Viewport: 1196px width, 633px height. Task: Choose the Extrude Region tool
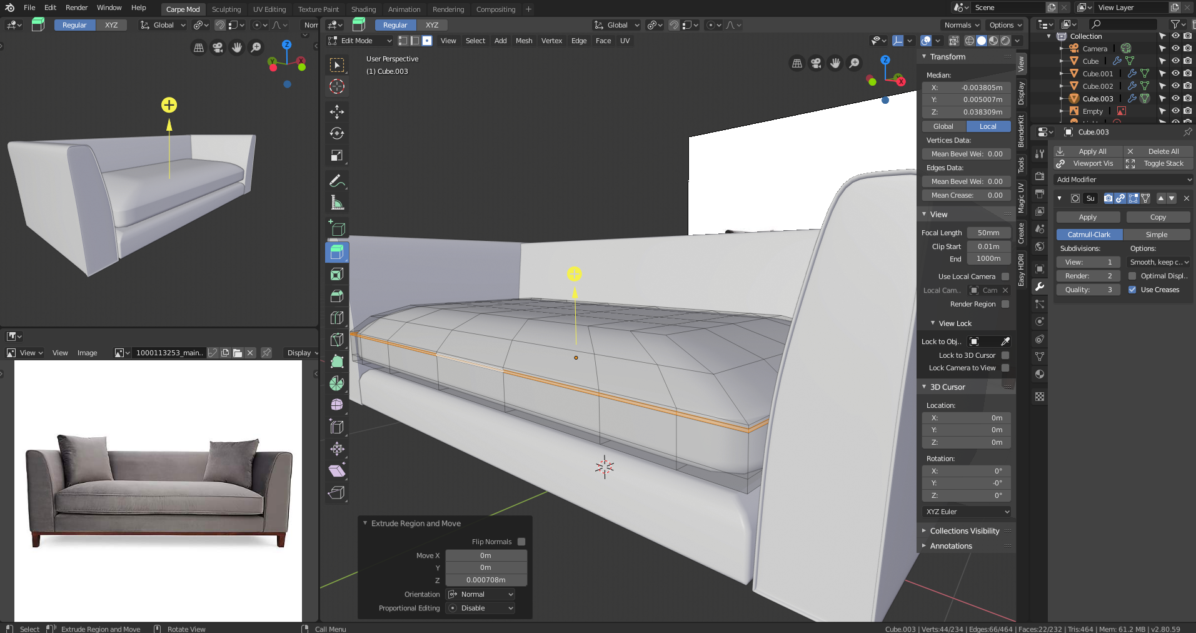tap(337, 252)
